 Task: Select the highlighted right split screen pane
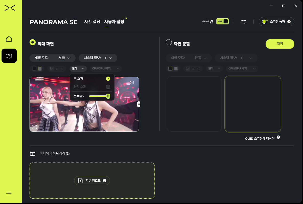point(253,104)
